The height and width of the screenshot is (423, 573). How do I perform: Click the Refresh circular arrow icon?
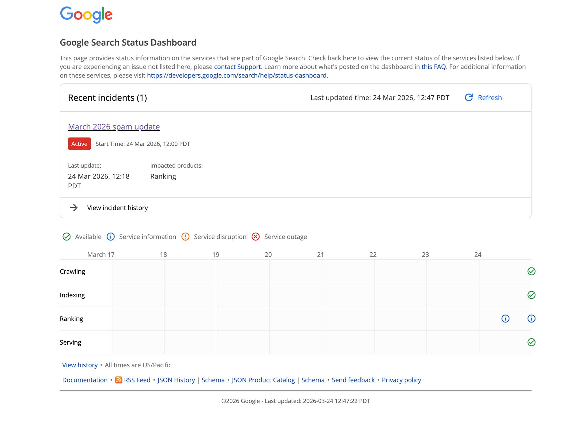pos(469,98)
